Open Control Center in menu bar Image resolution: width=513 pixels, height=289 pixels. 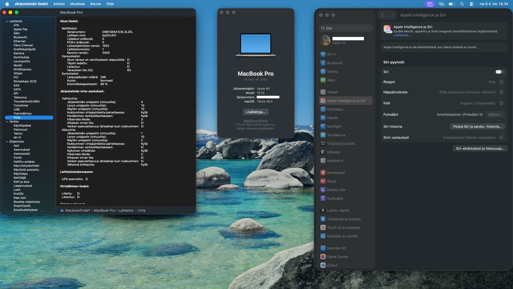pos(471,4)
